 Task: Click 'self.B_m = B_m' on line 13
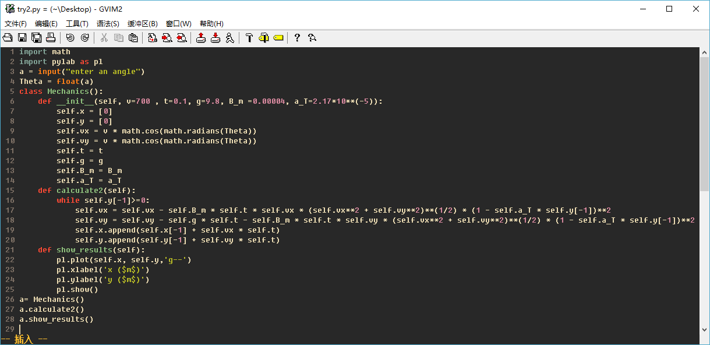[x=89, y=171]
